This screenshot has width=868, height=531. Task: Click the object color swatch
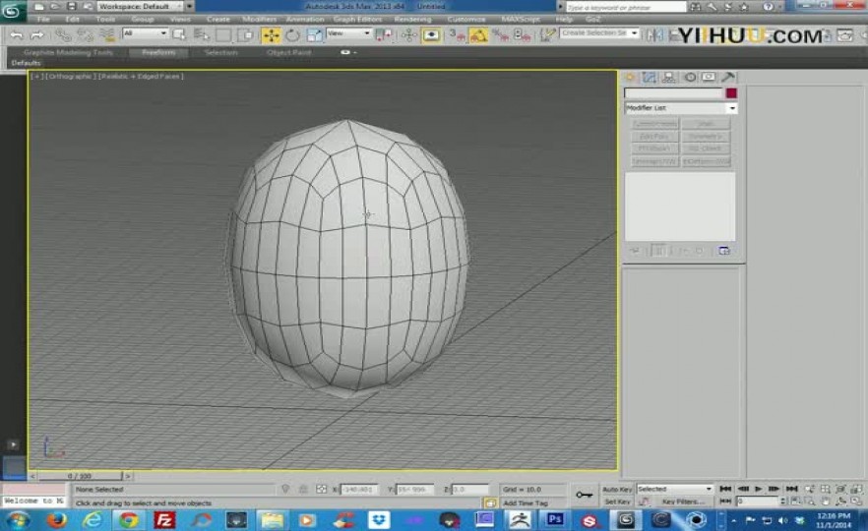pyautogui.click(x=731, y=93)
